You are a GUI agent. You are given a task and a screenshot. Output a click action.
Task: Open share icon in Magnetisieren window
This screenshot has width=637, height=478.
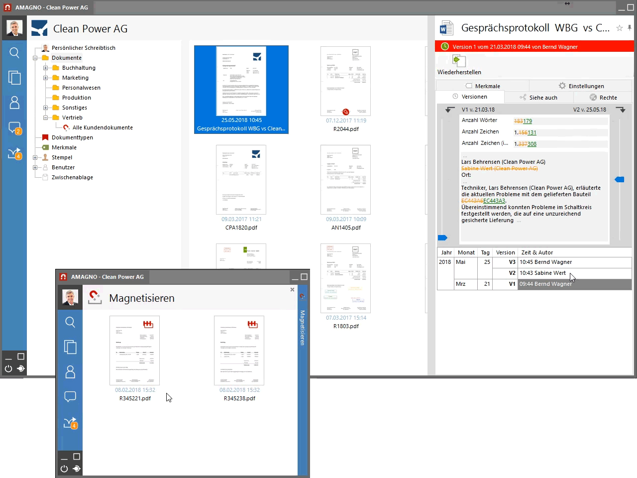pyautogui.click(x=71, y=423)
